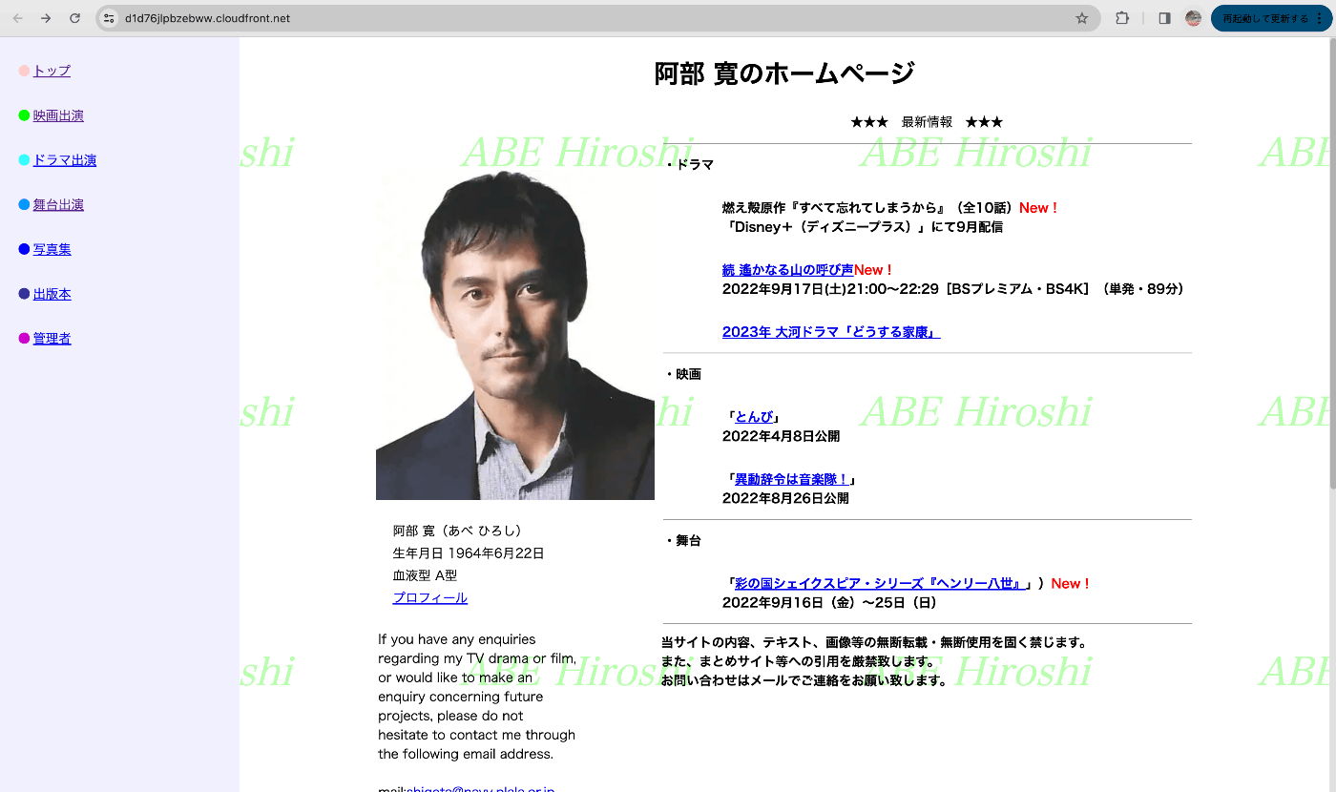The image size is (1336, 792).
Task: Click the green bullet beside 映画出演
Action: click(24, 115)
